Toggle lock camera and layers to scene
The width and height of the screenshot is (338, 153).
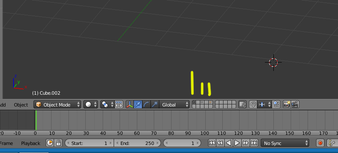[x=243, y=104]
